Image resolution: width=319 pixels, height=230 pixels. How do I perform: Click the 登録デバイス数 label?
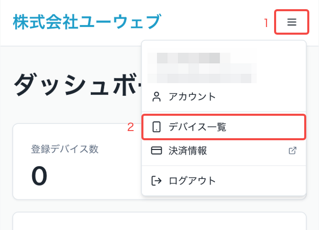tap(65, 149)
